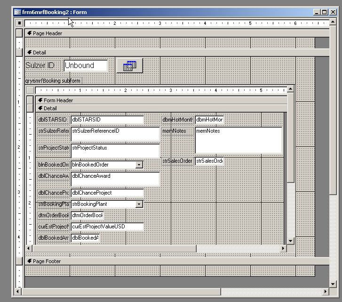Image resolution: width=342 pixels, height=302 pixels.
Task: Select the memNotes text box
Action: point(238,140)
